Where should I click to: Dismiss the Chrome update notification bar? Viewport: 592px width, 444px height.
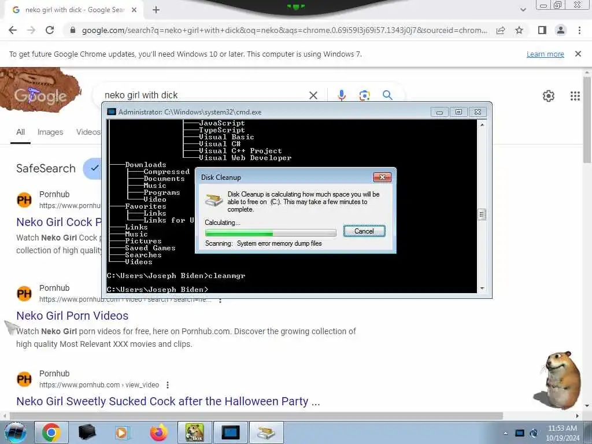(x=578, y=54)
